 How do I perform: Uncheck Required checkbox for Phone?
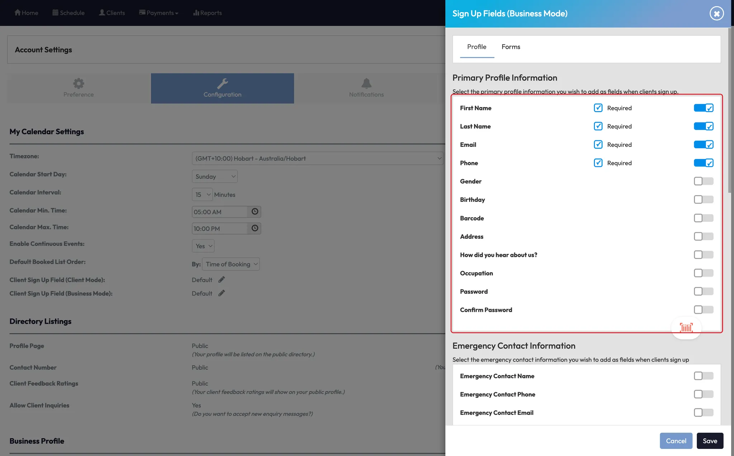[598, 163]
